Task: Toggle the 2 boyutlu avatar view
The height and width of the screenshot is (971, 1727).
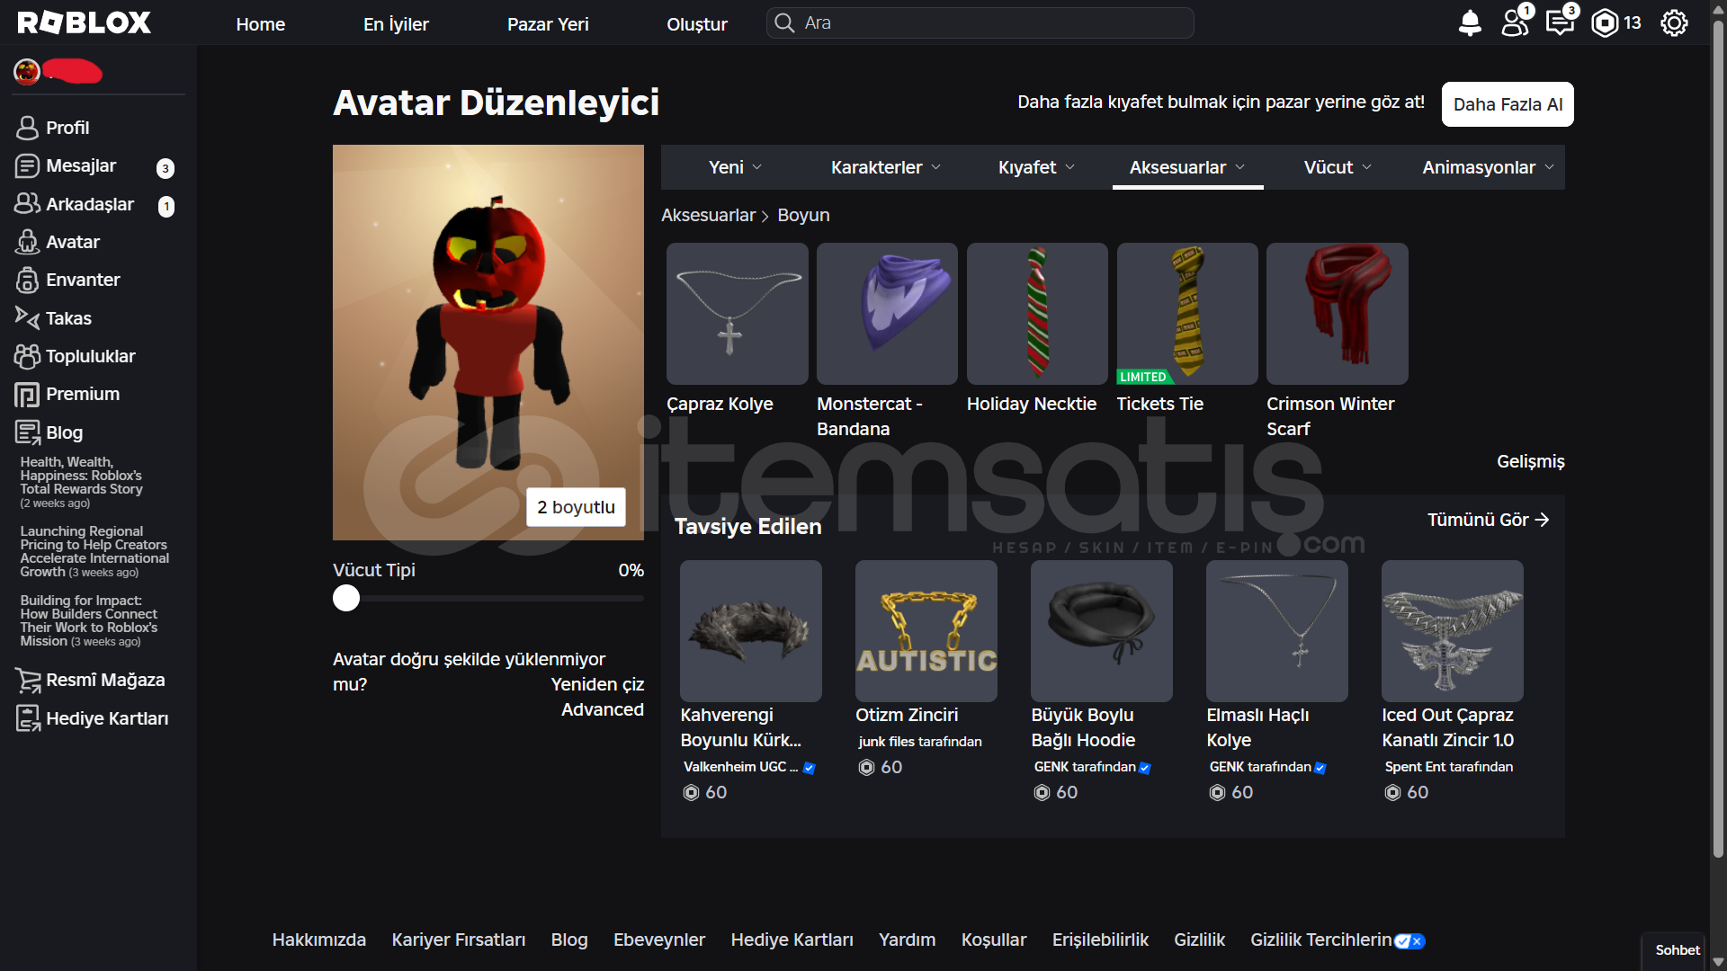Action: pos(576,507)
